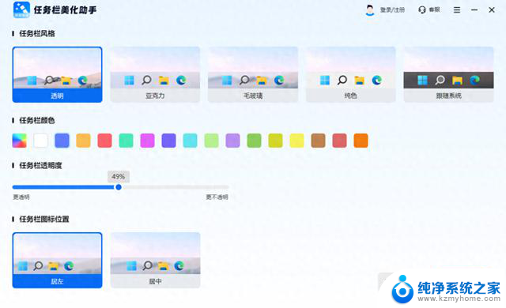The width and height of the screenshot is (506, 308).
Task: Click the 任务栏颜色 section heading
Action: (x=37, y=121)
